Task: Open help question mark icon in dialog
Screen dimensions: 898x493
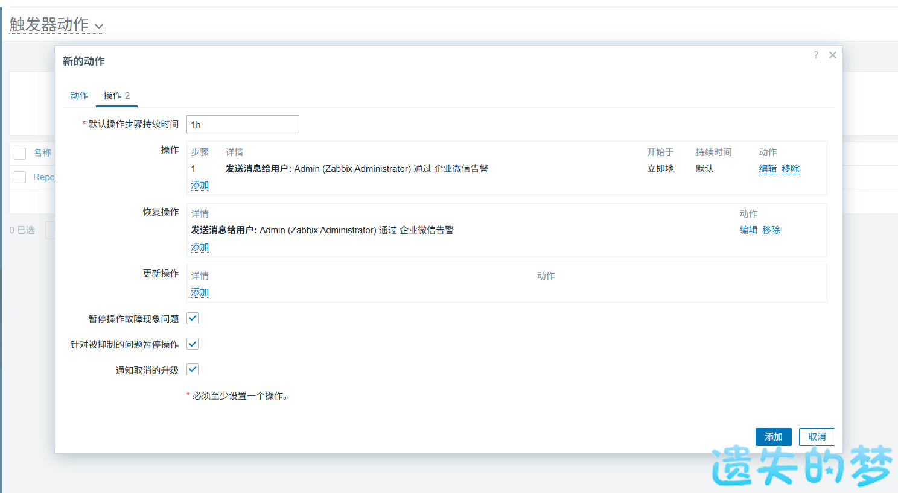Action: (x=816, y=55)
